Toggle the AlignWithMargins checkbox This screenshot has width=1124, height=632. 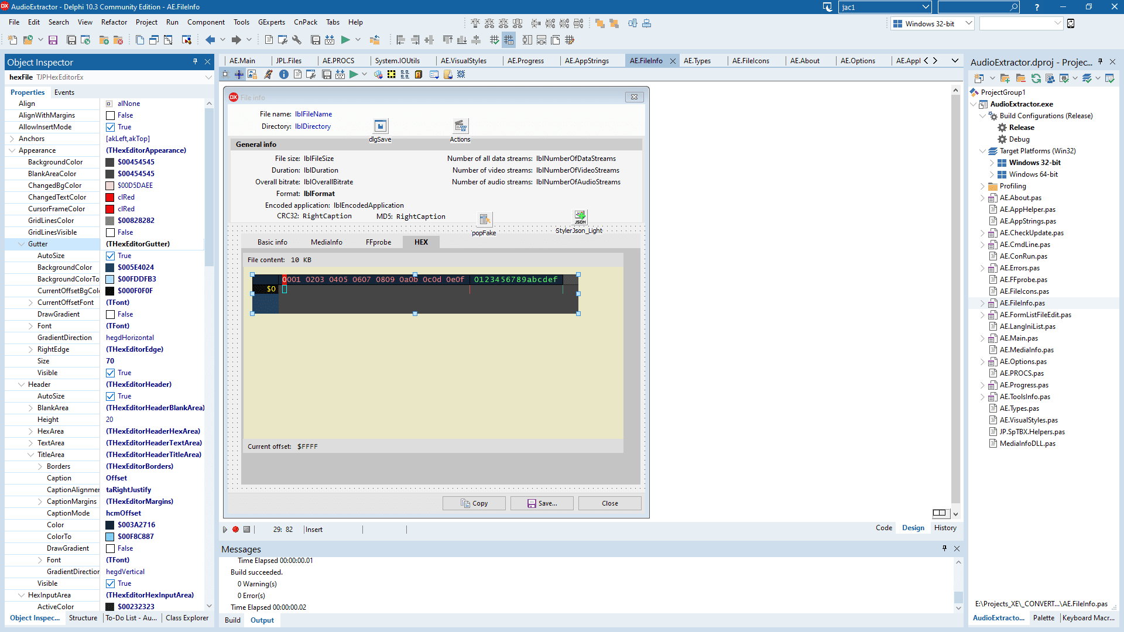point(110,116)
